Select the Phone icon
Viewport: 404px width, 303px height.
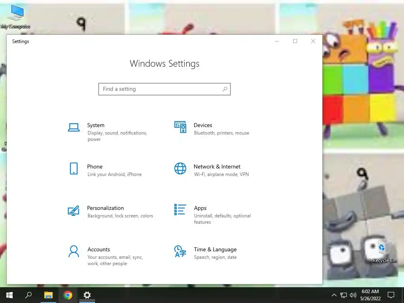click(x=74, y=168)
